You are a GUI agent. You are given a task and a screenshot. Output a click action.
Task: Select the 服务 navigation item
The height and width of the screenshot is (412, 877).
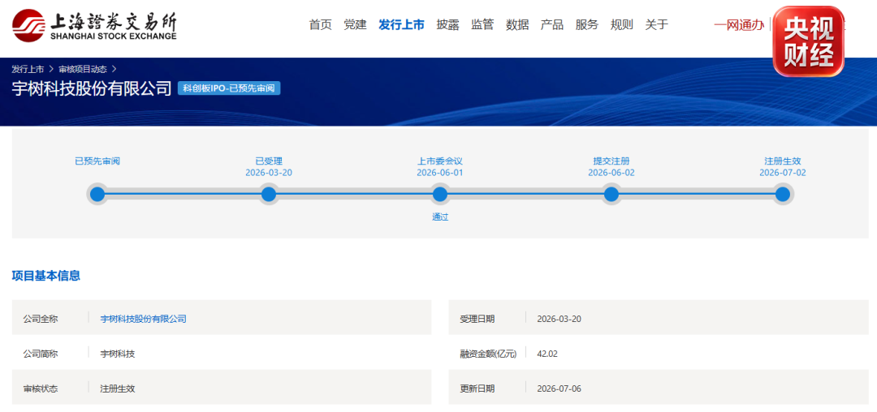[587, 24]
